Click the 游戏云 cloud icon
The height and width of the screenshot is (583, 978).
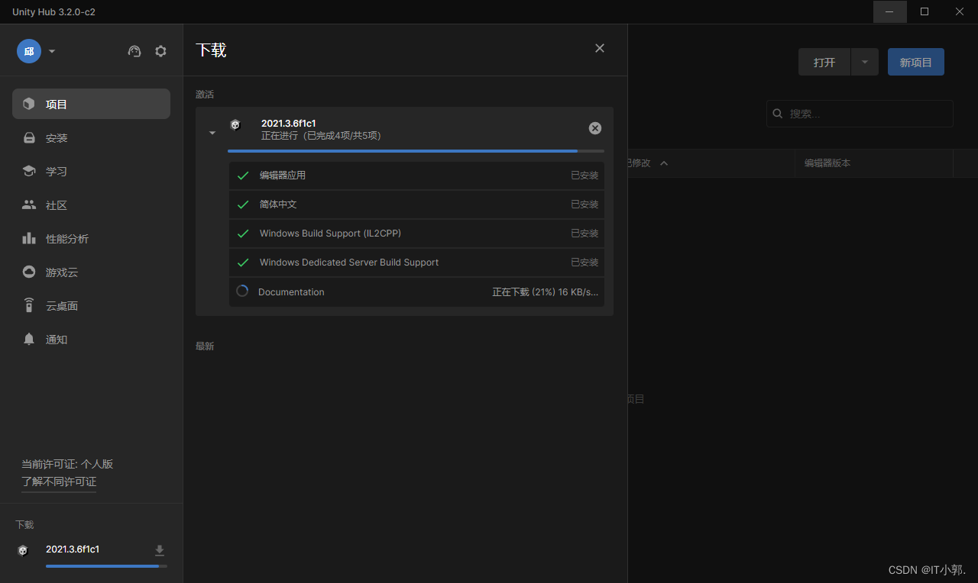[29, 272]
